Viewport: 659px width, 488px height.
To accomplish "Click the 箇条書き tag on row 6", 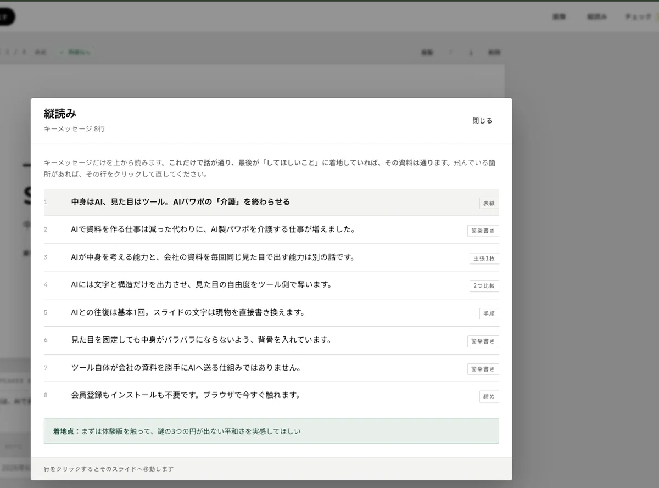I will tap(483, 341).
